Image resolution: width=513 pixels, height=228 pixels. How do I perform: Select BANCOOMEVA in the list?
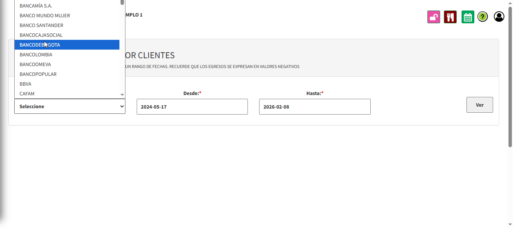click(35, 64)
